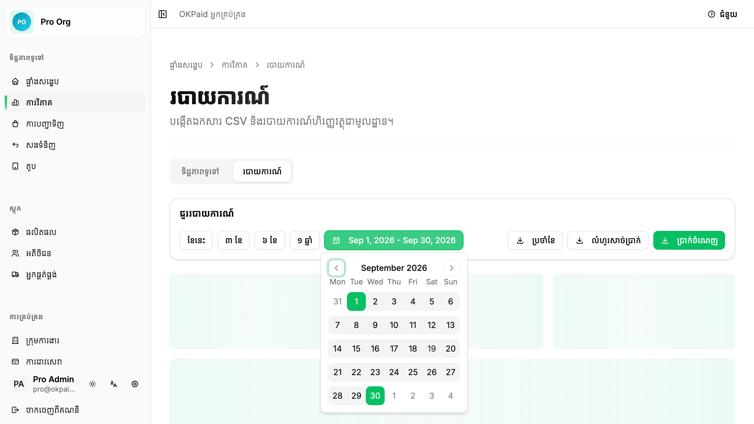Pick September 24 in the calendar
The image size is (754, 424).
[x=394, y=372]
